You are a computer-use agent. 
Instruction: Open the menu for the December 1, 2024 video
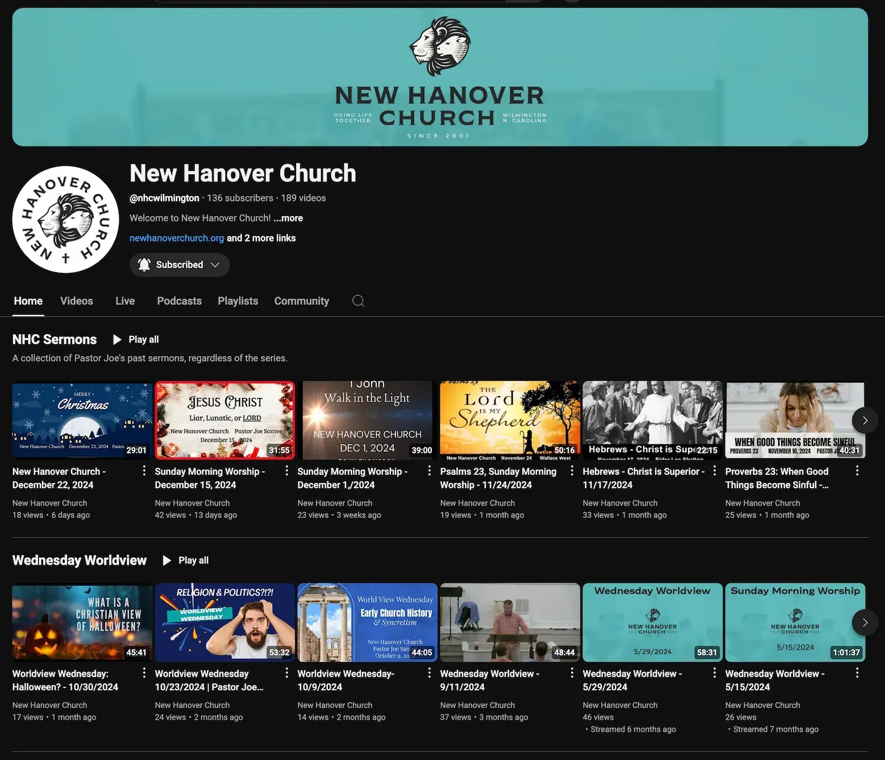[x=429, y=471]
